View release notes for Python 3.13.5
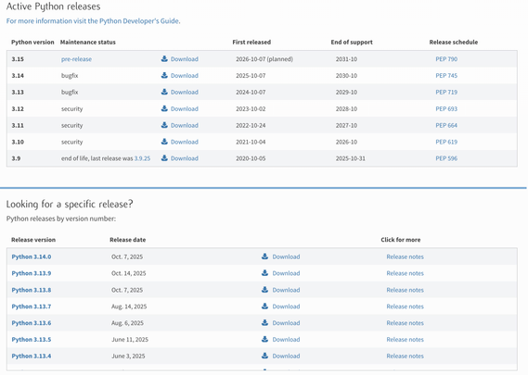 click(406, 340)
